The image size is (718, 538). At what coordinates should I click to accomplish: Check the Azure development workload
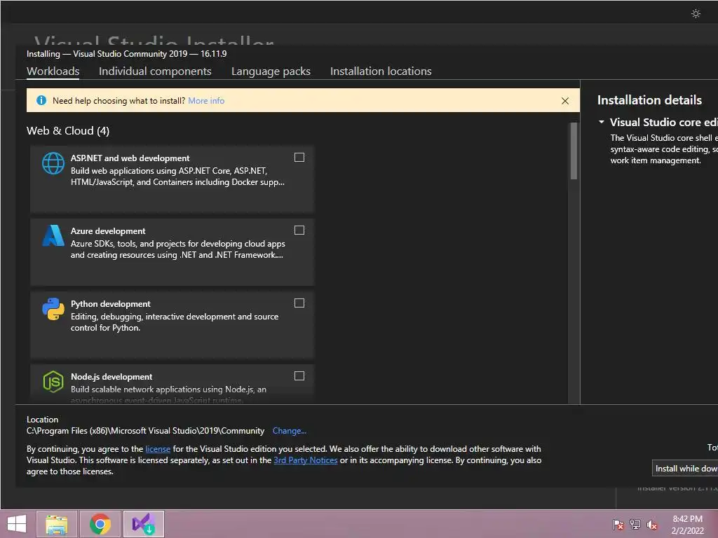[299, 230]
